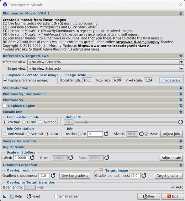Click the Pixel scale field
Screen dimensions: 185x201
click(x=148, y=80)
